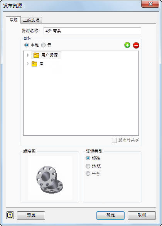Choose 平台 resource type
The width and height of the screenshot is (162, 226).
88,173
